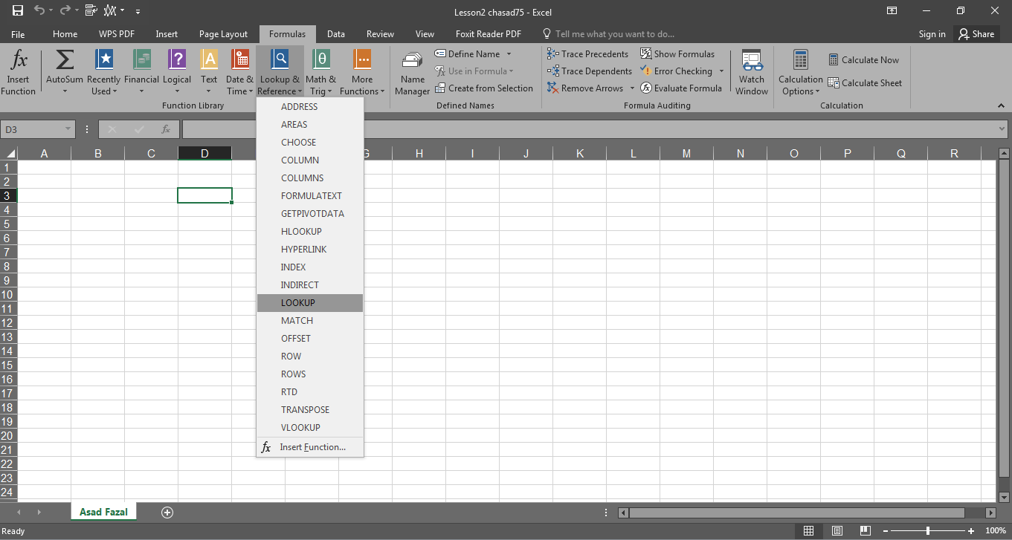
Task: Choose INDIRECT from the function list
Action: [310, 285]
